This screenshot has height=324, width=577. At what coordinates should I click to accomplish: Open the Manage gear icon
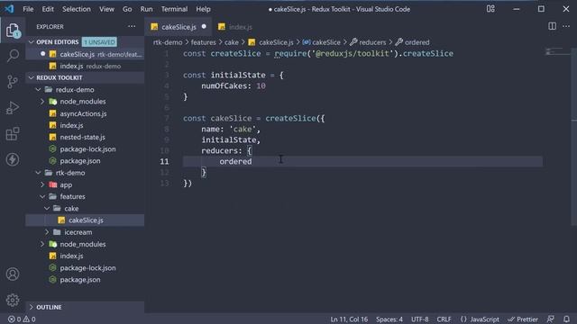pyautogui.click(x=13, y=300)
